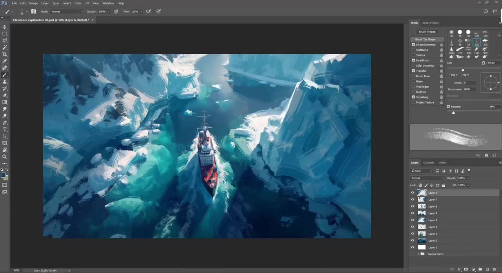Open the brush Mode dropdown set to Normal
The image size is (502, 273).
[x=67, y=11]
